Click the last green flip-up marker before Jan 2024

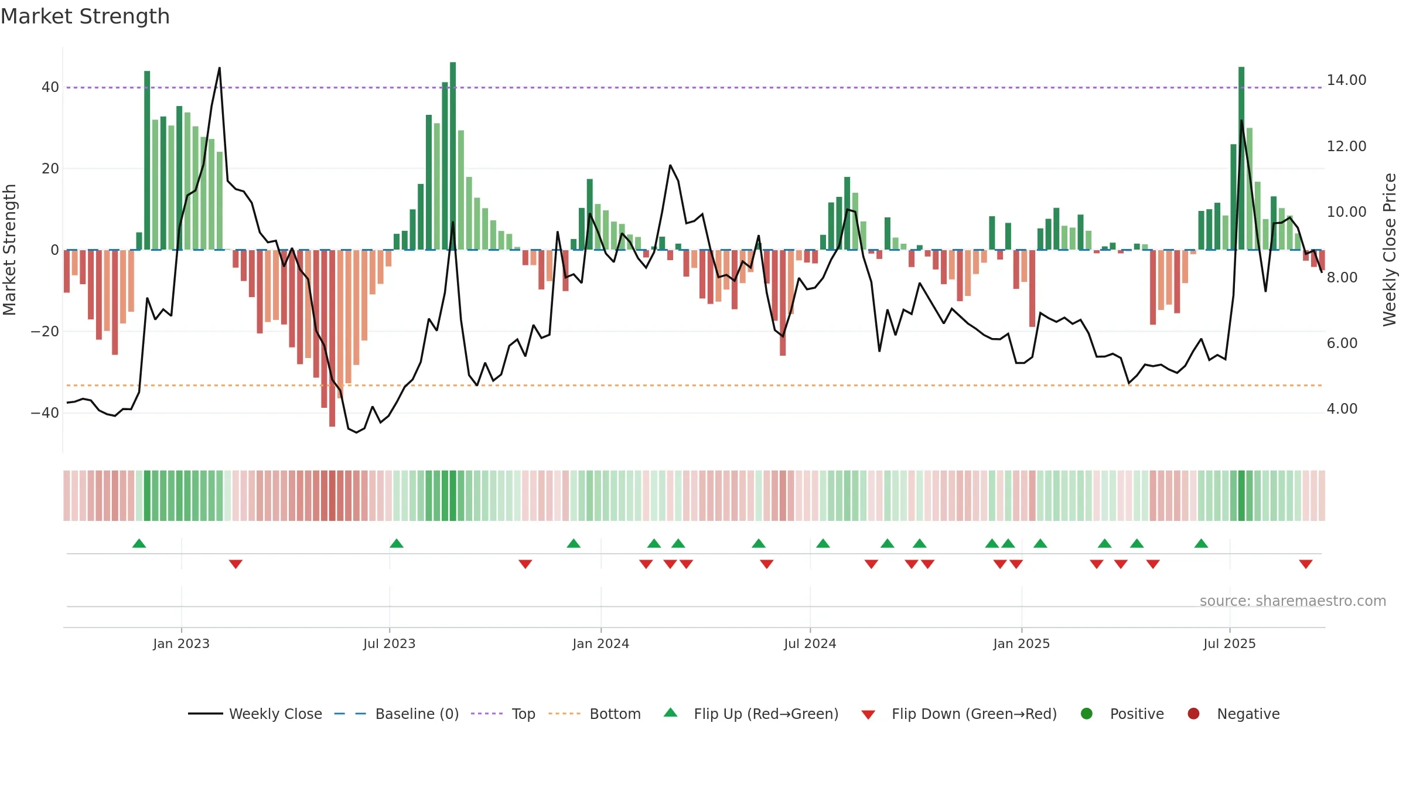pos(574,543)
